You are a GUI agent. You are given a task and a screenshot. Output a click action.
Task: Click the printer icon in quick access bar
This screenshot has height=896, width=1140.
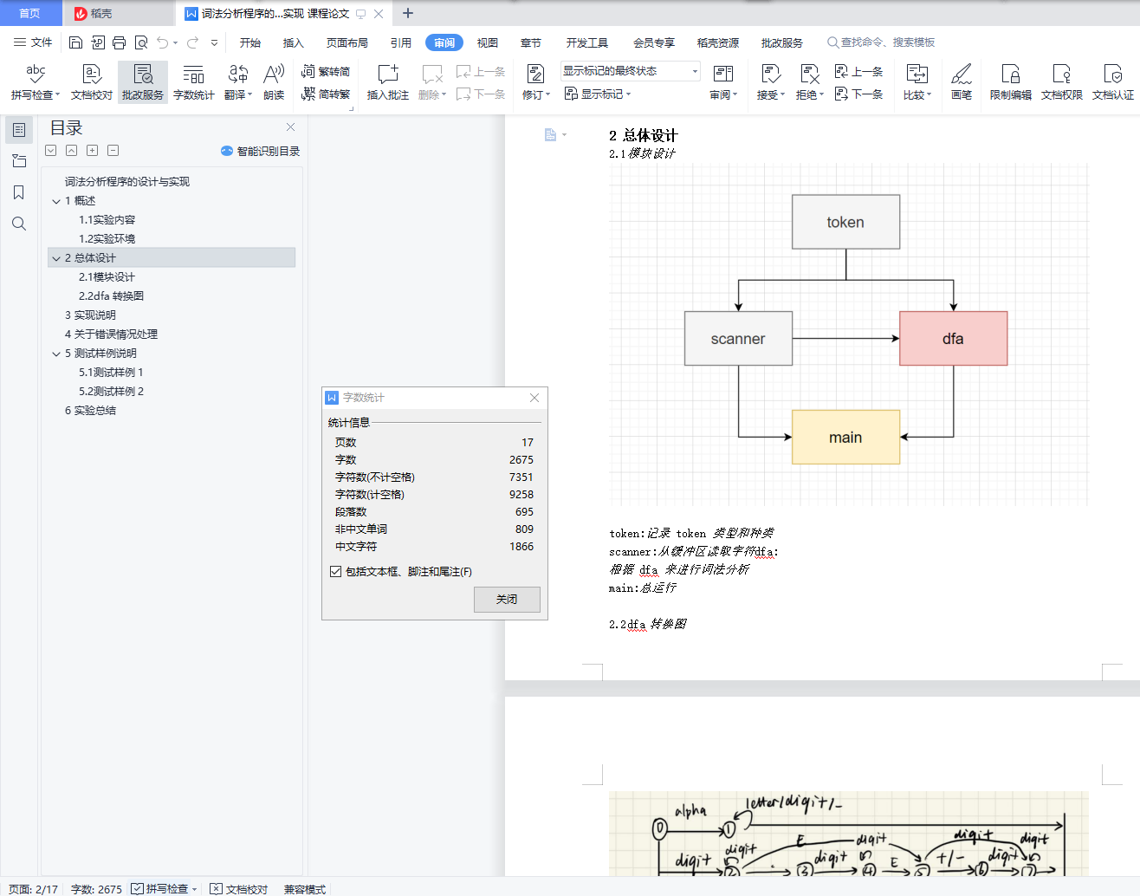119,42
